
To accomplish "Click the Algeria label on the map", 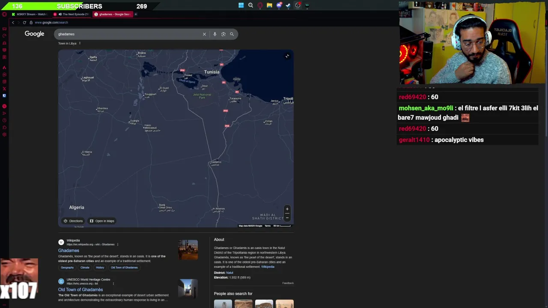I will 77,207.
